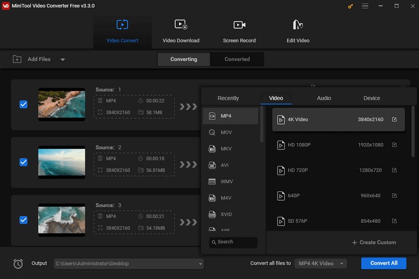Click the Source 2 beach thumbnail
Image resolution: width=419 pixels, height=279 pixels.
pos(62,162)
